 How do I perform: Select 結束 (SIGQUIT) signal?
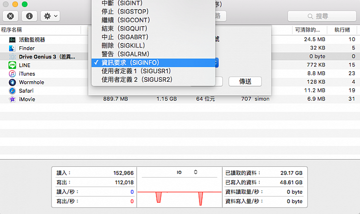point(153,28)
